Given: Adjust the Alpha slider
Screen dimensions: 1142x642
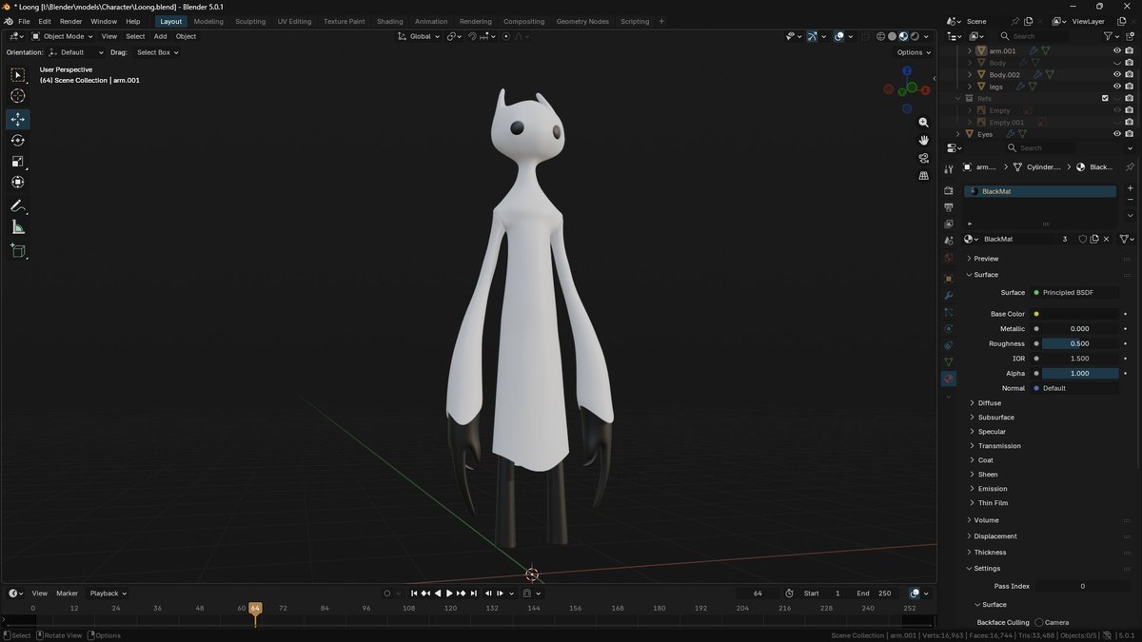Looking at the screenshot, I should point(1080,374).
